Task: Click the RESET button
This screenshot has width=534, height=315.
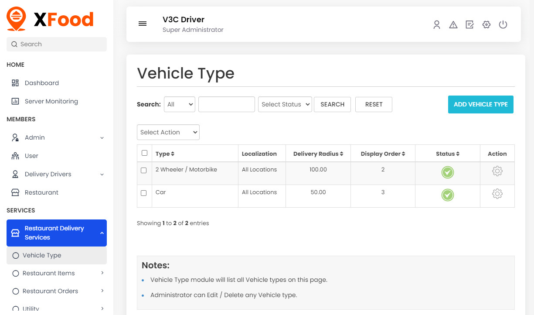Action: [x=374, y=104]
